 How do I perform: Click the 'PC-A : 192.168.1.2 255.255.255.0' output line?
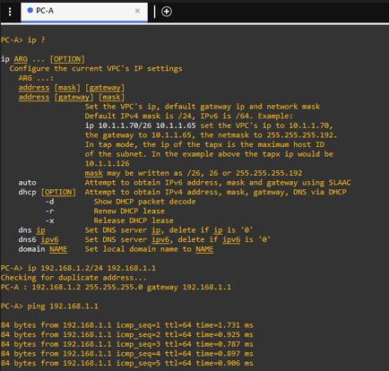click(x=116, y=288)
